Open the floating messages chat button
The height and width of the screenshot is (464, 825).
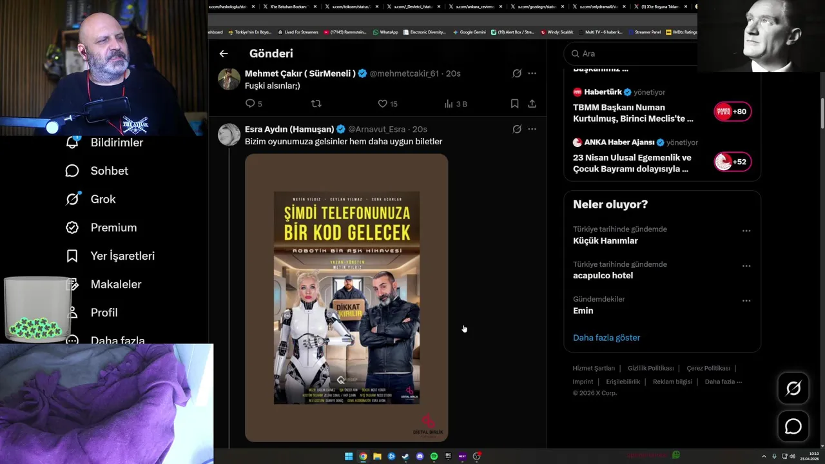point(793,427)
